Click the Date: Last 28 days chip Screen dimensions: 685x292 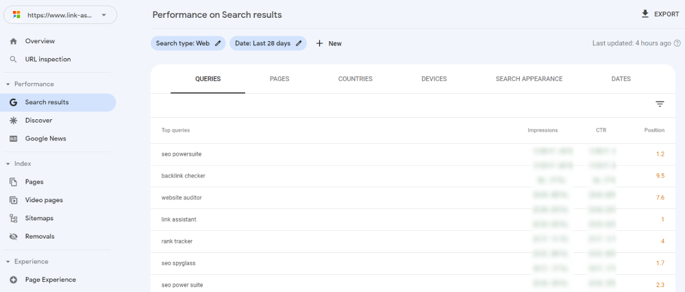click(268, 43)
